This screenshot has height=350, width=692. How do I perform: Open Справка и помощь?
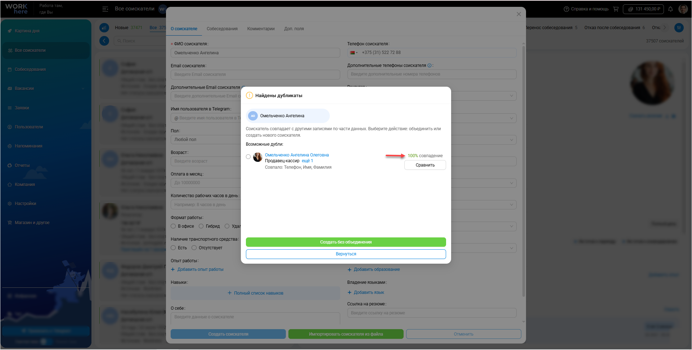click(586, 9)
